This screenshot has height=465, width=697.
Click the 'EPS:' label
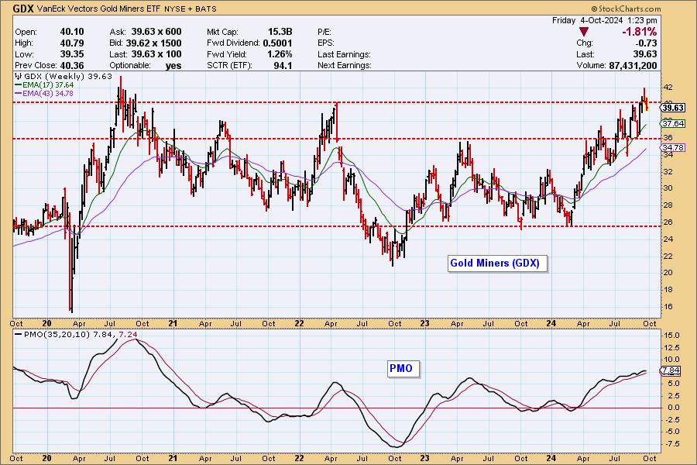coord(326,43)
